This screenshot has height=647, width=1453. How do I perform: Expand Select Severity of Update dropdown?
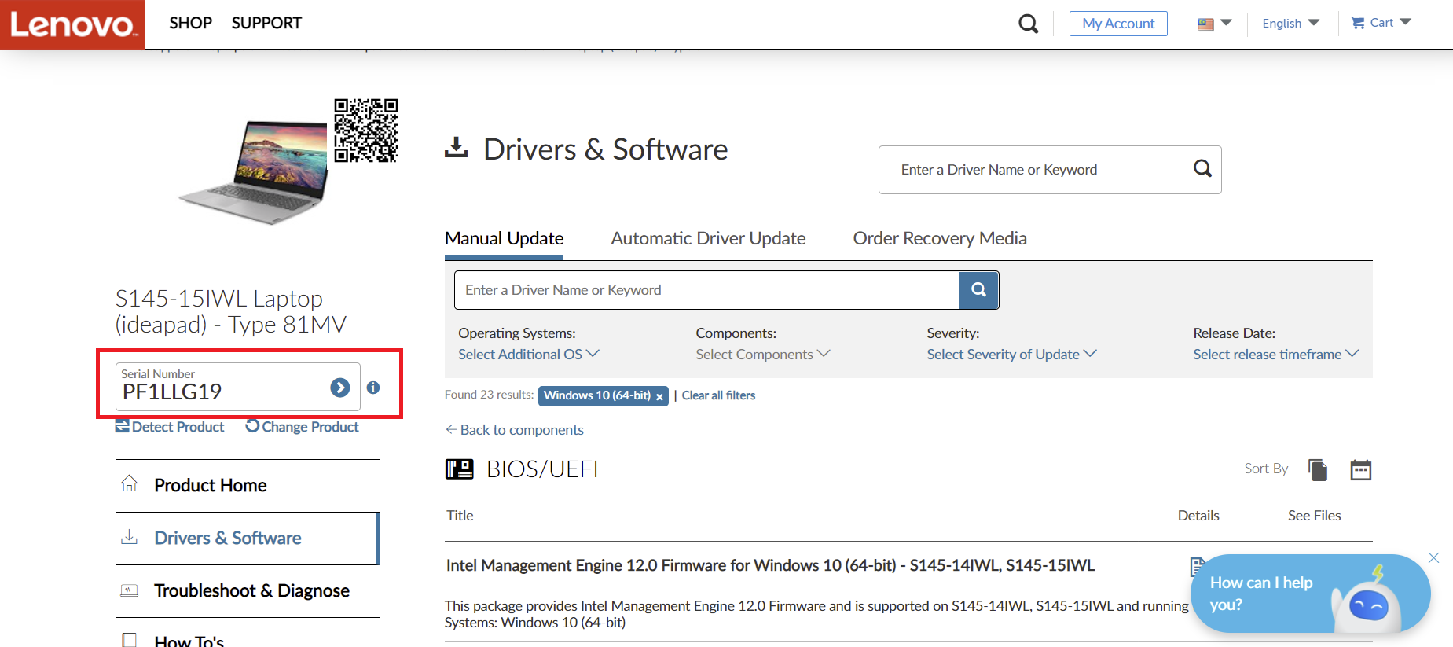point(1011,355)
